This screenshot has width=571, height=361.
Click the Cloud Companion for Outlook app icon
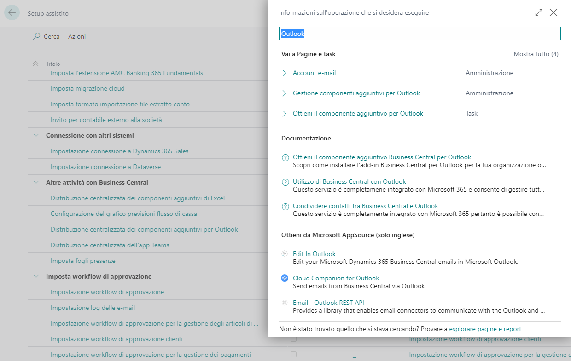[x=285, y=278]
